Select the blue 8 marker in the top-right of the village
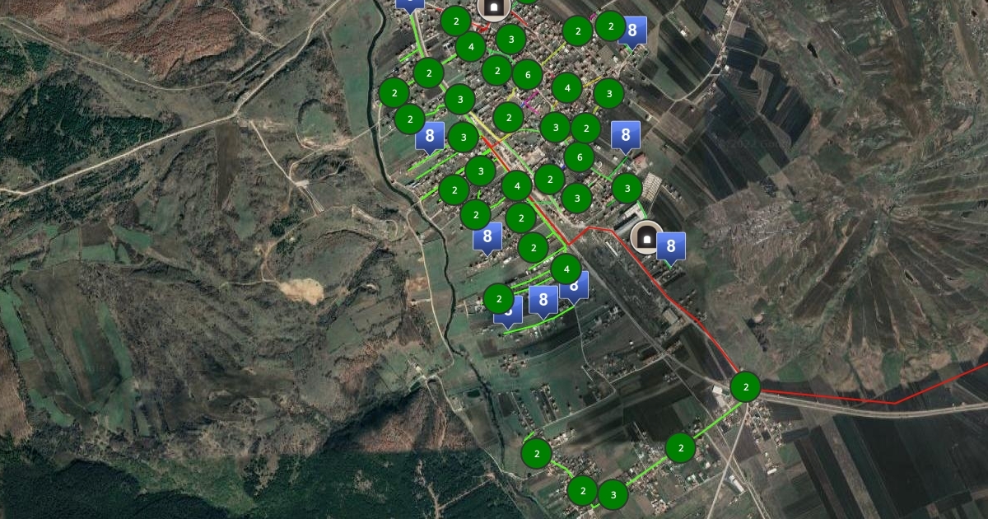Screen dimensions: 988x519 pyautogui.click(x=631, y=32)
